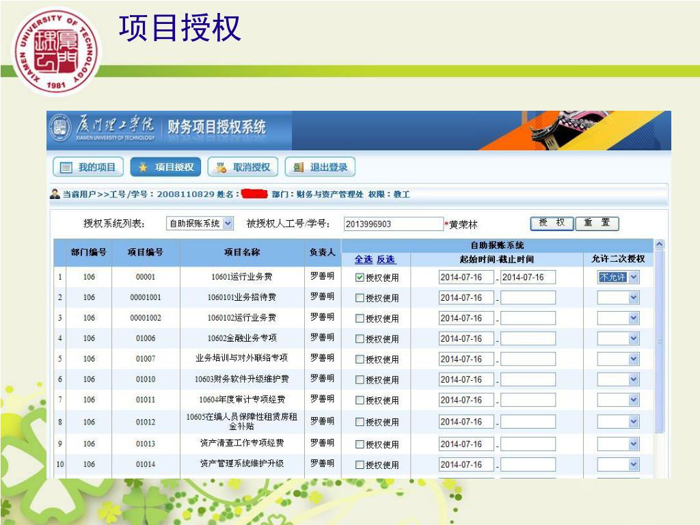Click project name 10601运行业务费
The image size is (700, 525).
tap(241, 277)
